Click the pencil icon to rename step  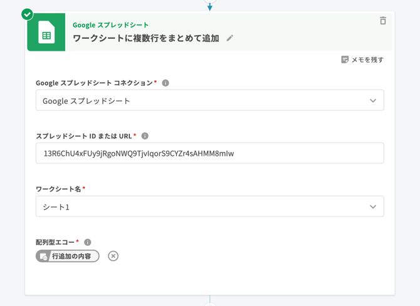[230, 38]
